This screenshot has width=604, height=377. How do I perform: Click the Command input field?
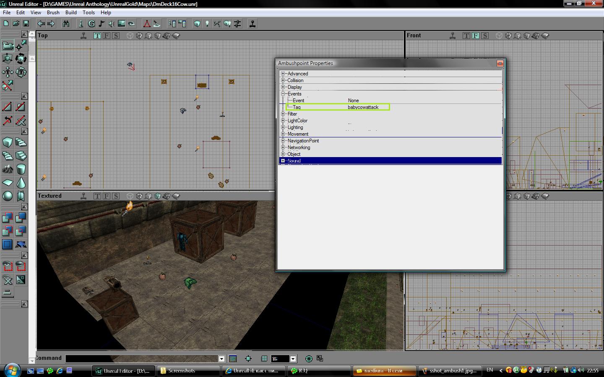tap(142, 359)
